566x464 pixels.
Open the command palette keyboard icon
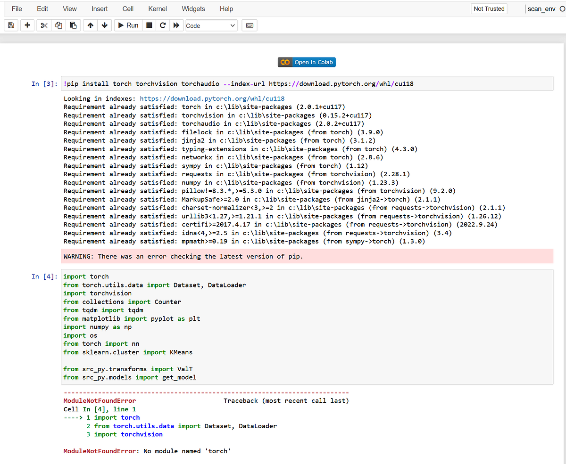249,25
